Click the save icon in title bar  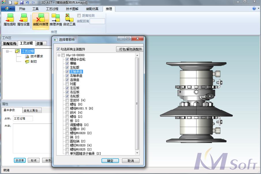tap(22, 2)
